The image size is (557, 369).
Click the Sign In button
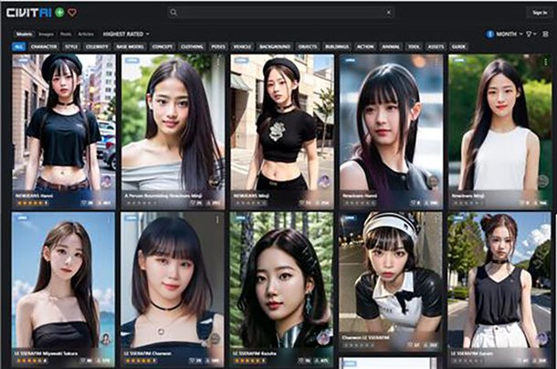pyautogui.click(x=540, y=13)
